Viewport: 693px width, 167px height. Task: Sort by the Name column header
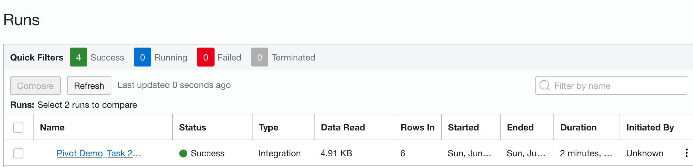(52, 128)
